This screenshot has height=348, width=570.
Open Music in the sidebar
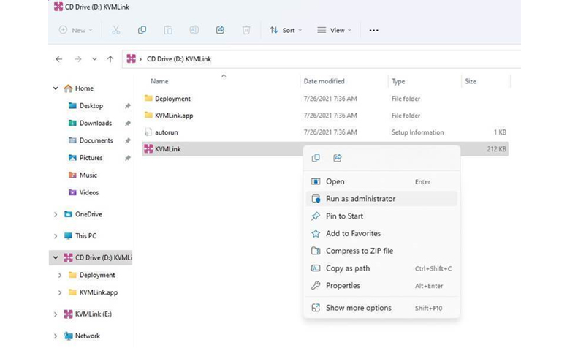[88, 175]
